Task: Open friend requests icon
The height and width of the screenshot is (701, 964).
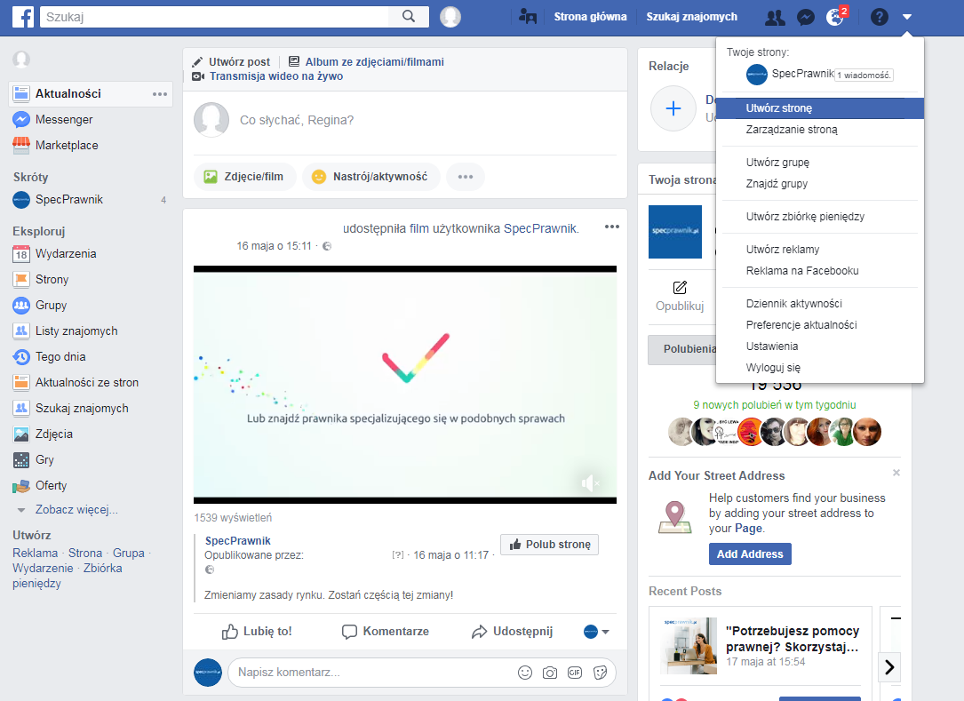Action: point(775,17)
